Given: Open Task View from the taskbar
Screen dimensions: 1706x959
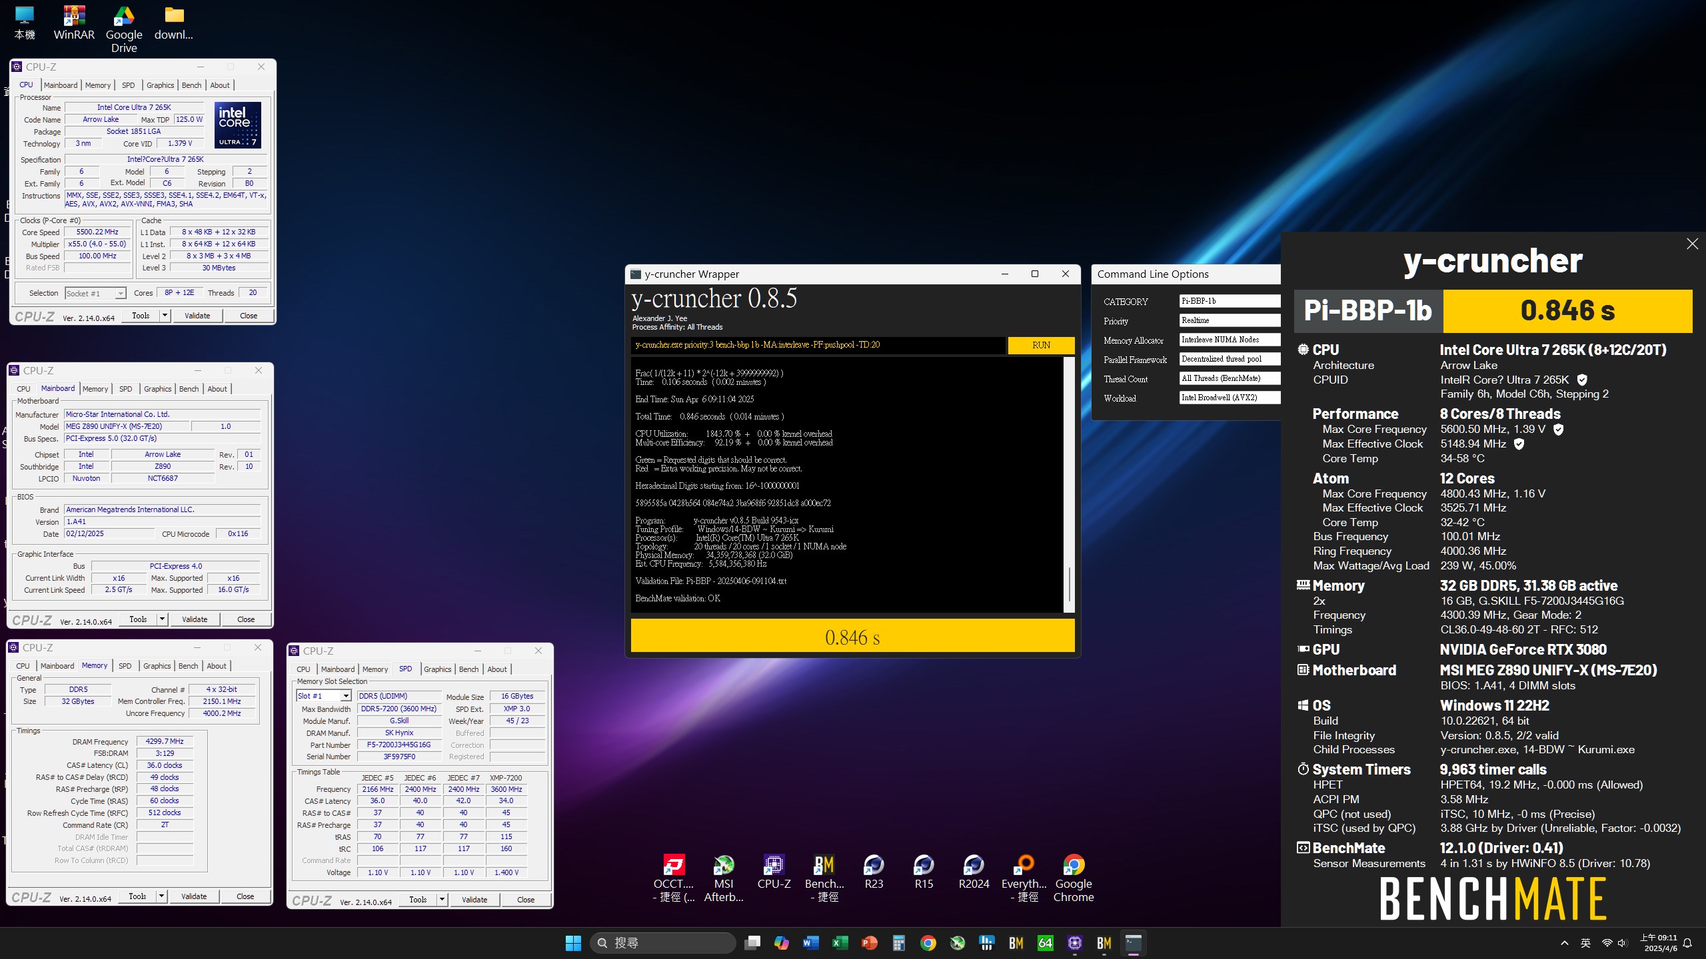Looking at the screenshot, I should [752, 943].
